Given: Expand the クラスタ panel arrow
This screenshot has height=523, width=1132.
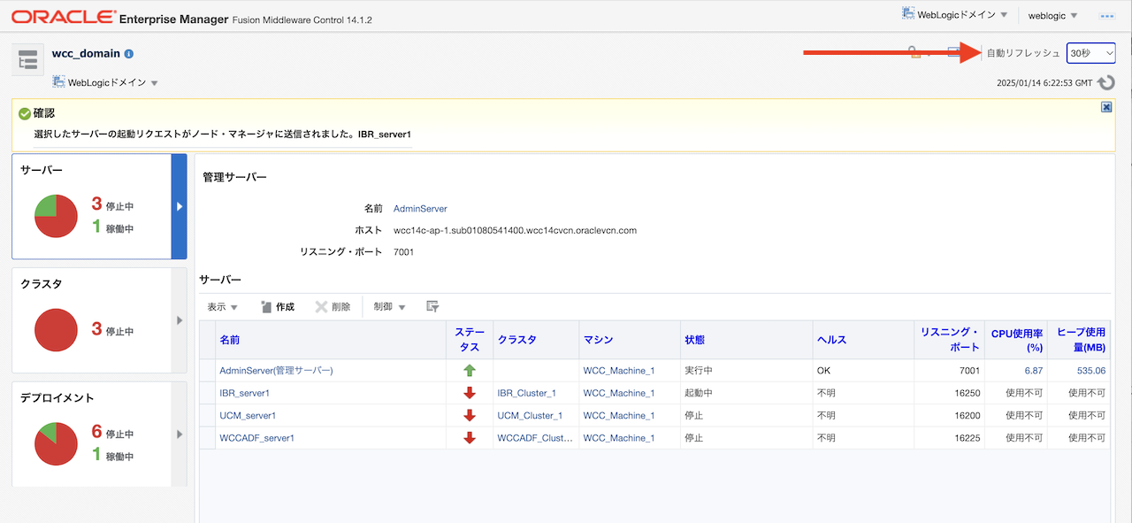Looking at the screenshot, I should (x=180, y=320).
